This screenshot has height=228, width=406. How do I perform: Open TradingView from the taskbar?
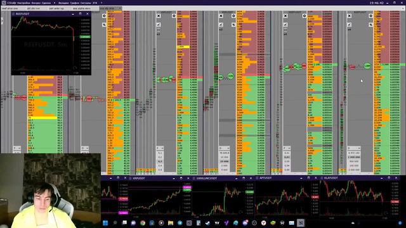[217, 223]
